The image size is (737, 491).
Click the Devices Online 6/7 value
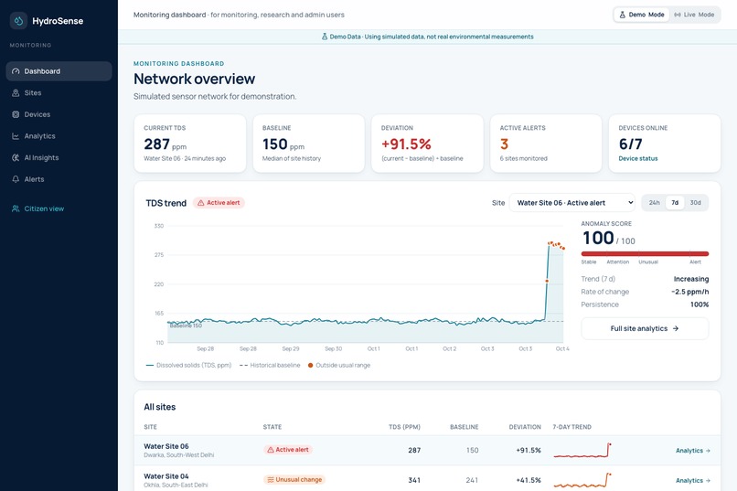pos(630,144)
